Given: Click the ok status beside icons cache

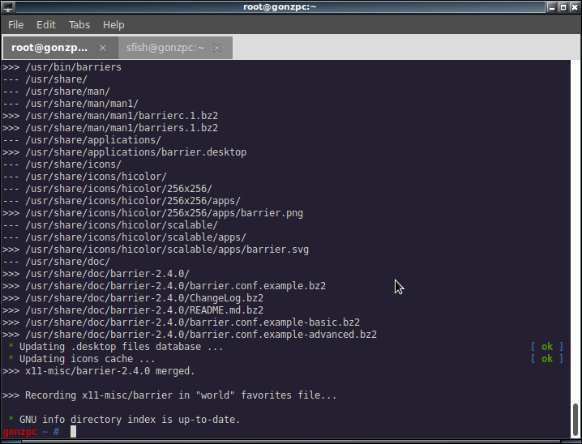Looking at the screenshot, I should 546,359.
